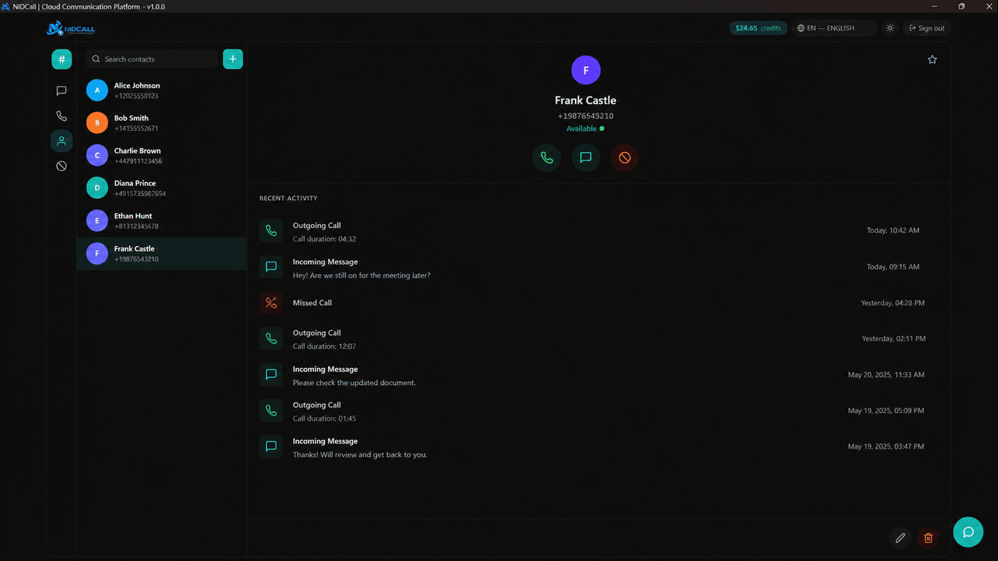Click Frank Castle's large profile avatar
The width and height of the screenshot is (998, 561).
pyautogui.click(x=586, y=70)
